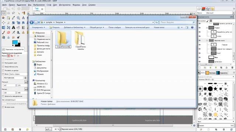Duplicate the current layer

coord(221,67)
